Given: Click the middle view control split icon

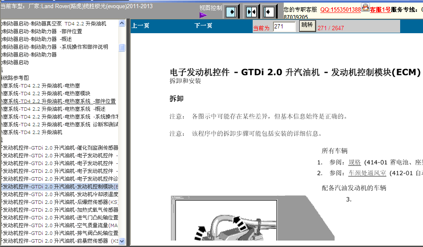Looking at the screenshot, I should click(x=251, y=12).
